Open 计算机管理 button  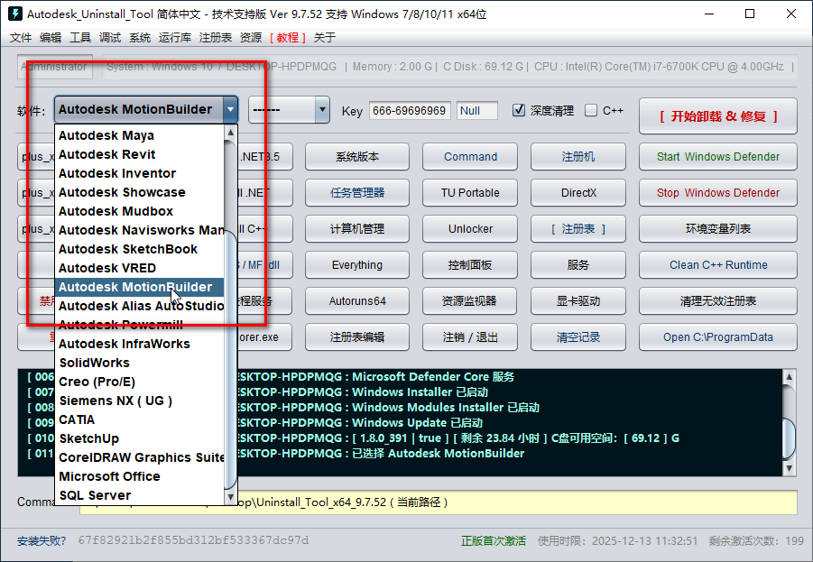[x=357, y=228]
